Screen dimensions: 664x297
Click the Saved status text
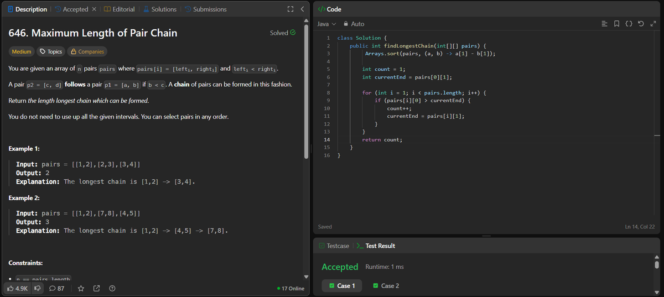[325, 227]
